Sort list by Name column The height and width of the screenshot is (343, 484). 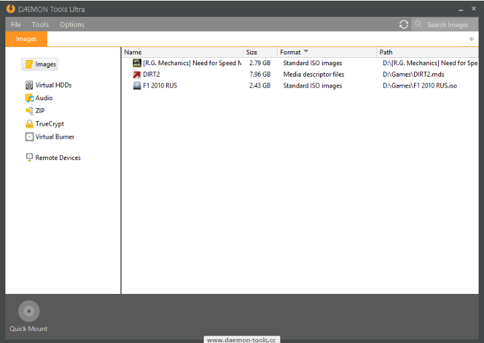point(133,52)
